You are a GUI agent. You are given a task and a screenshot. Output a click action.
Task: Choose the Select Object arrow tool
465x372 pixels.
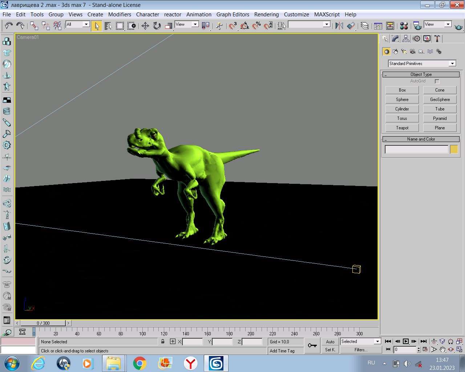click(x=97, y=25)
